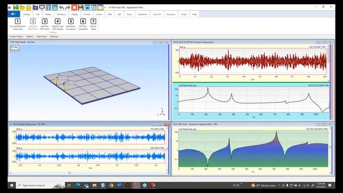343x193 pixels.
Task: Open the Tools ribbon tab
Action: [x=129, y=14]
